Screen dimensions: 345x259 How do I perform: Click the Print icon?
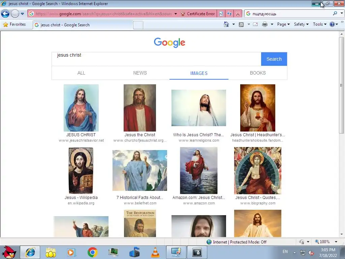pos(265,24)
